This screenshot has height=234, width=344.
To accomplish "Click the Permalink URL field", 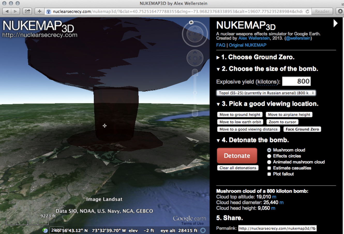I will pos(277,228).
